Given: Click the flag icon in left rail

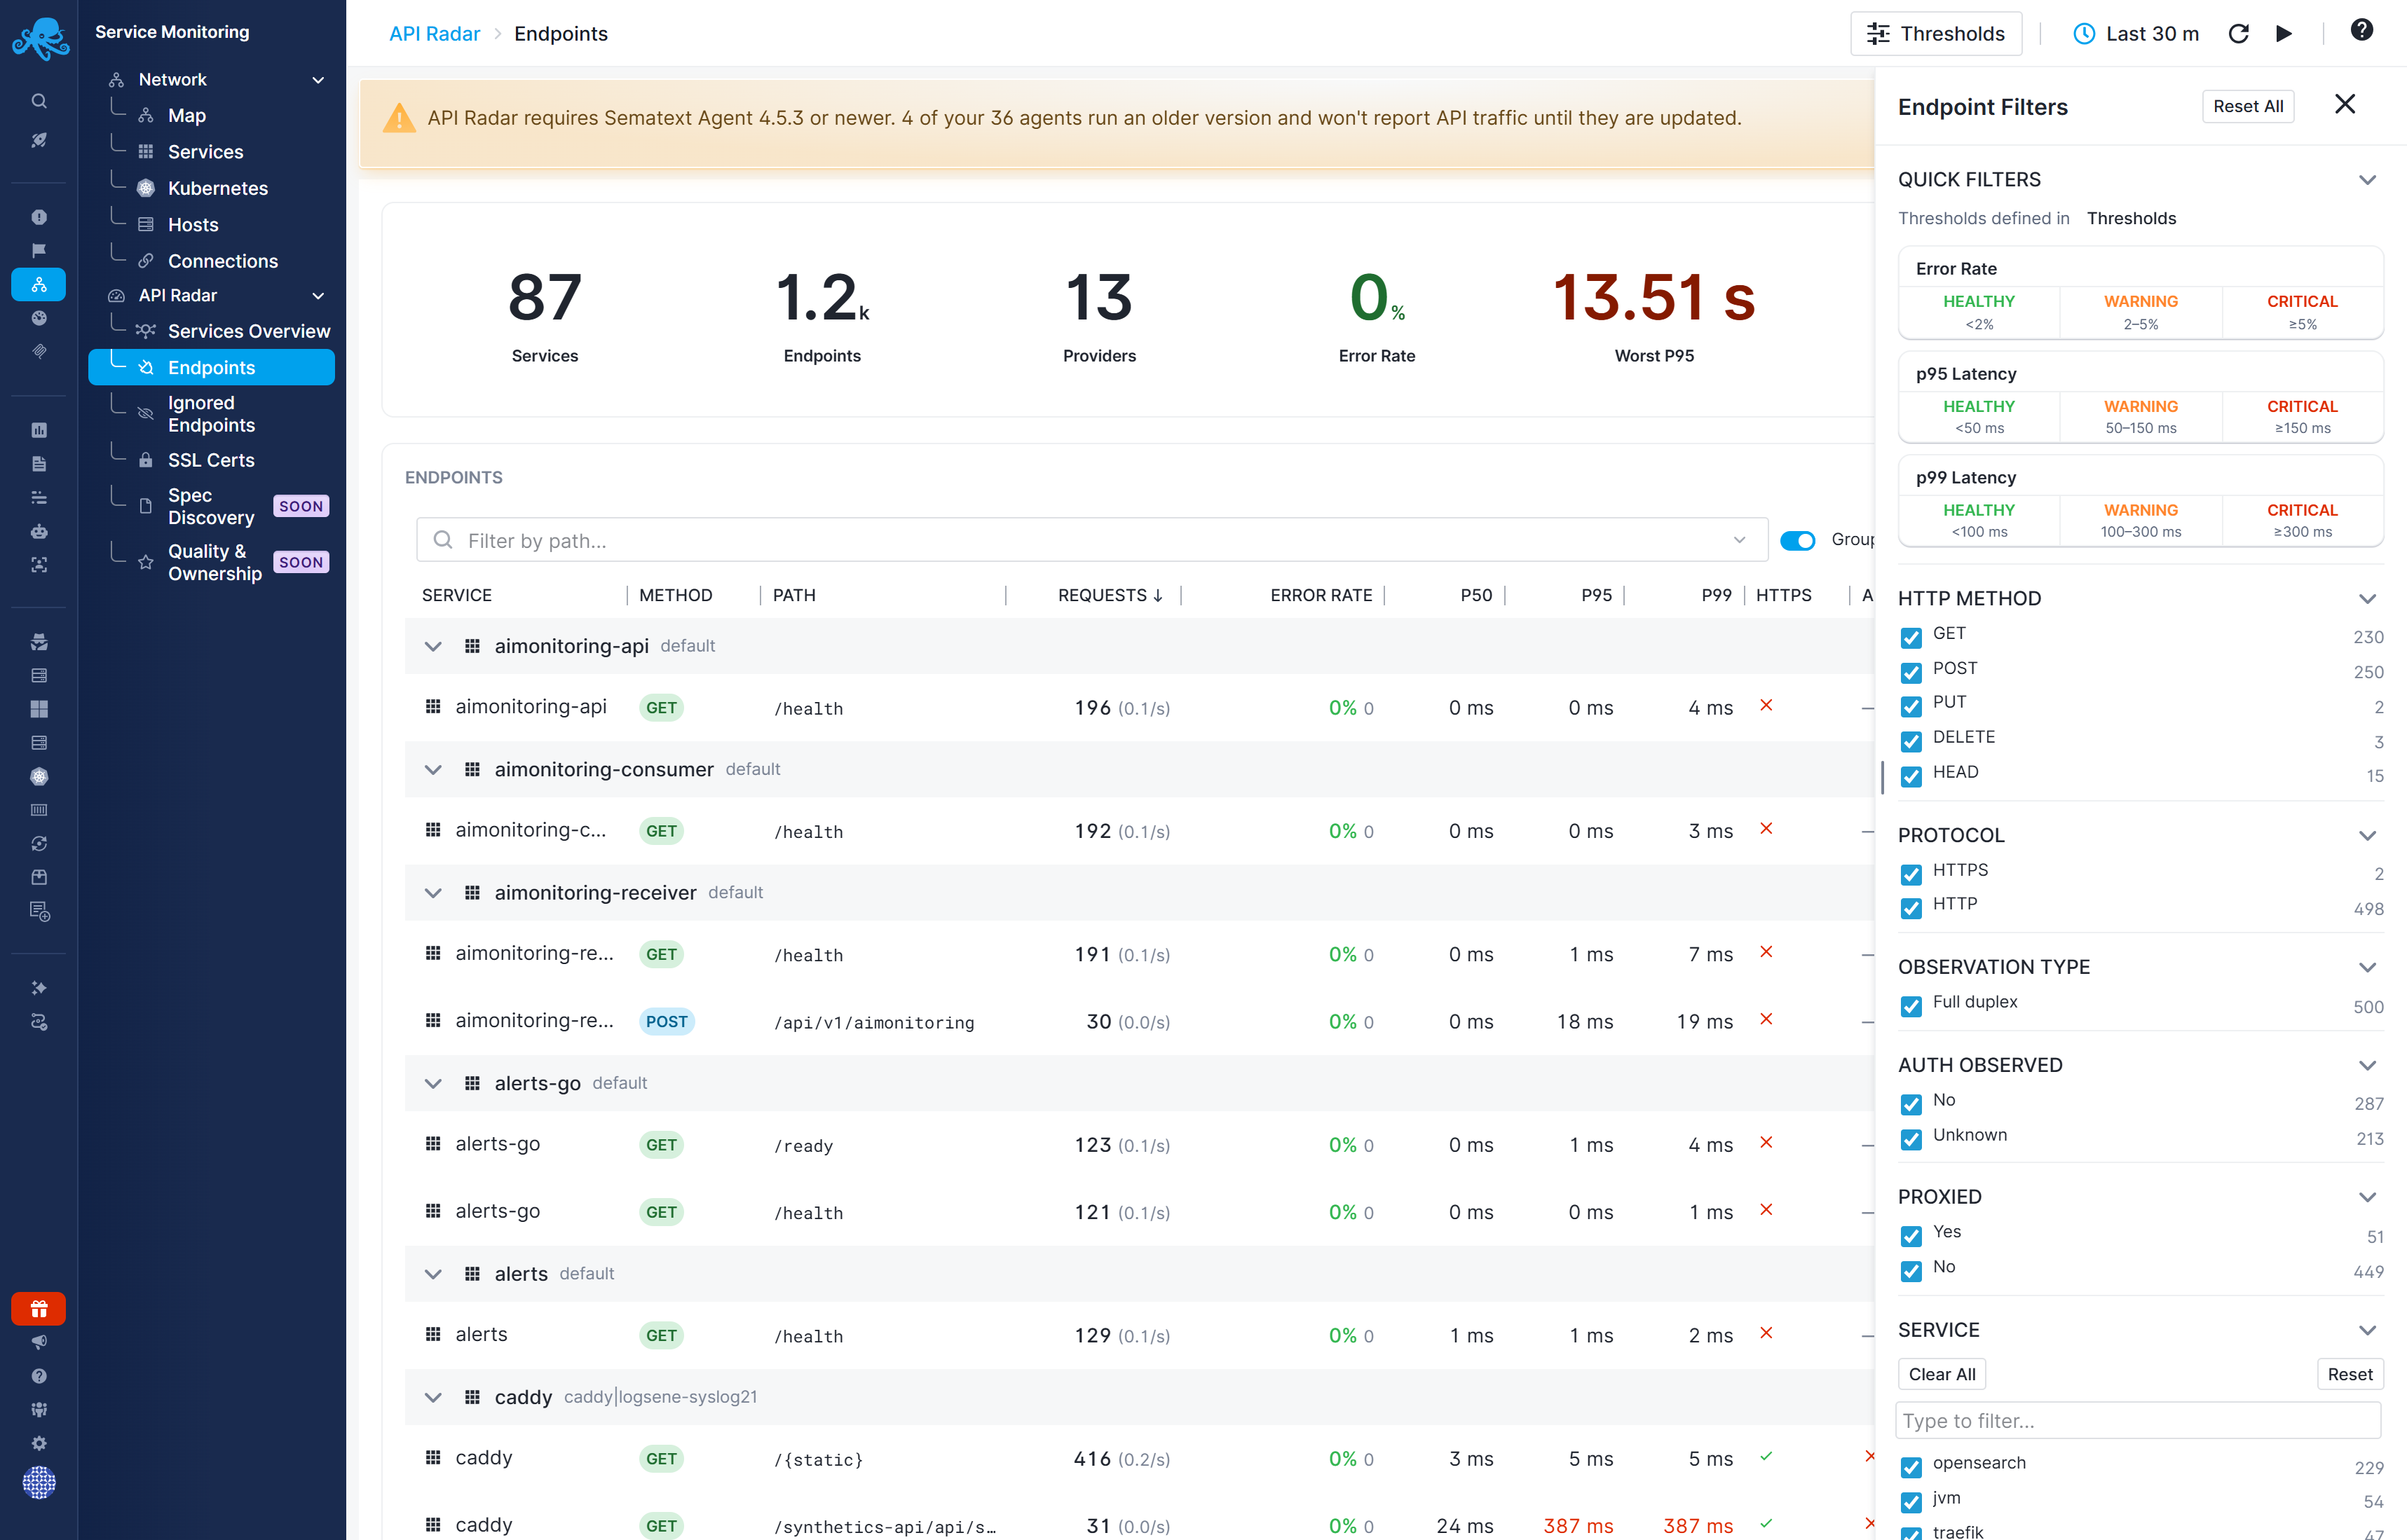Looking at the screenshot, I should click(39, 250).
